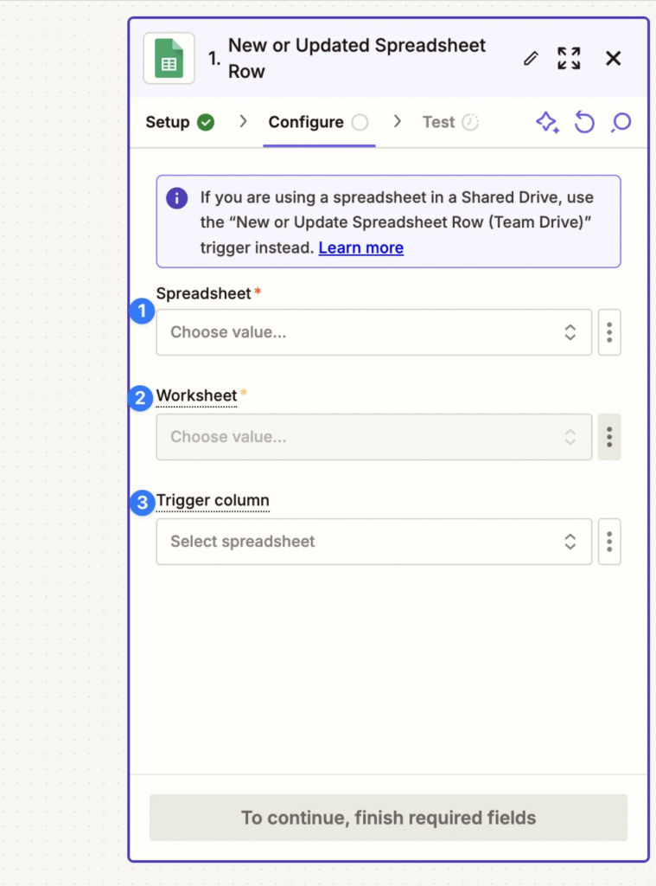Open the three-dot menu beside Trigger column field
The width and height of the screenshot is (656, 886).
pyautogui.click(x=609, y=542)
